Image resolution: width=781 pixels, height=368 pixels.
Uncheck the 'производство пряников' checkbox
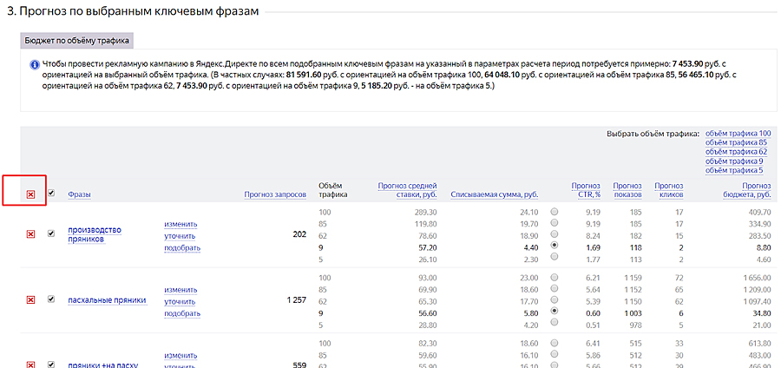[51, 233]
